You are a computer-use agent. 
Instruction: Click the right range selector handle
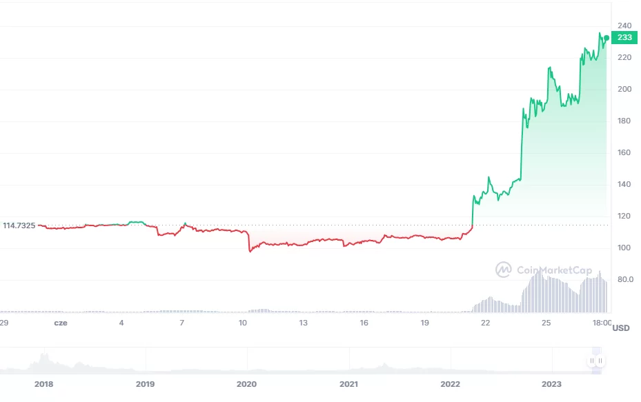(600, 361)
